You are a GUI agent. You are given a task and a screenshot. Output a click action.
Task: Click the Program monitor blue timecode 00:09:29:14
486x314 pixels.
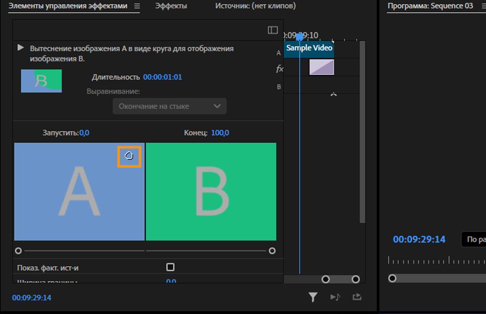tap(419, 240)
